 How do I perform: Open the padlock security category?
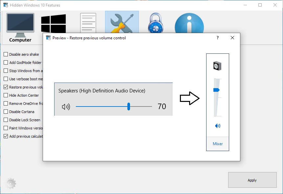tap(156, 23)
